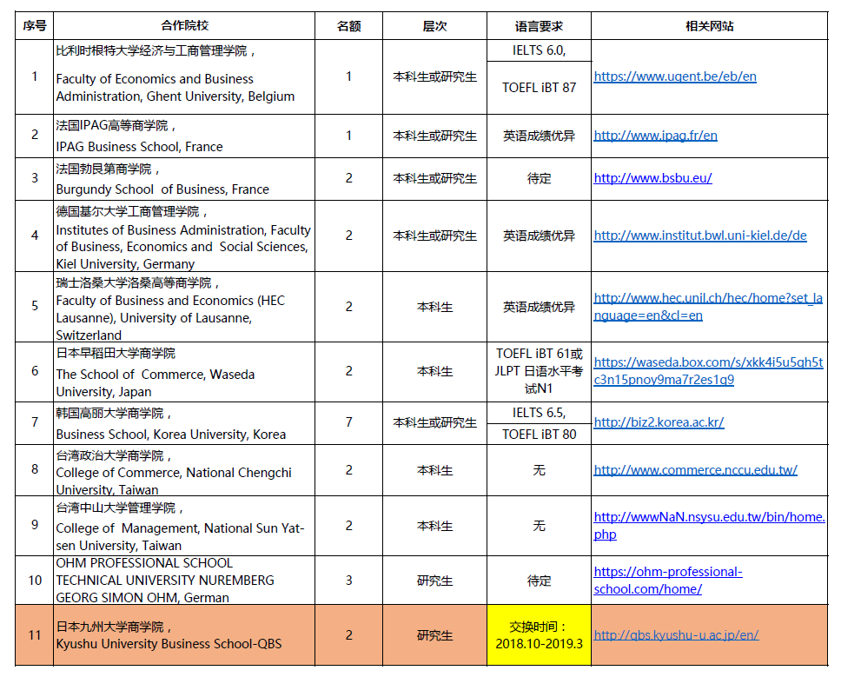
Task: Click row number 6 cell
Action: pos(35,371)
